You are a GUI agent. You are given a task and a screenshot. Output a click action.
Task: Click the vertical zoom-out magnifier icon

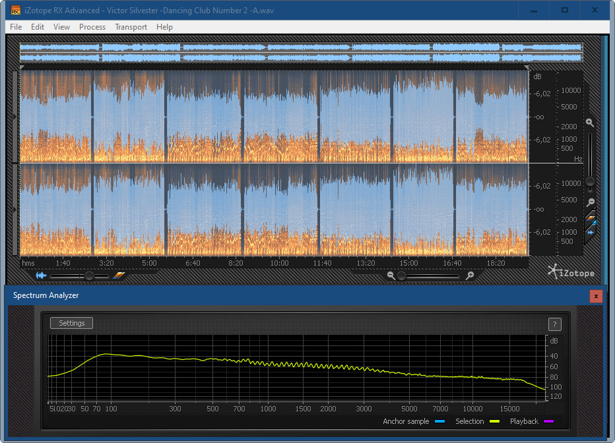(x=591, y=202)
